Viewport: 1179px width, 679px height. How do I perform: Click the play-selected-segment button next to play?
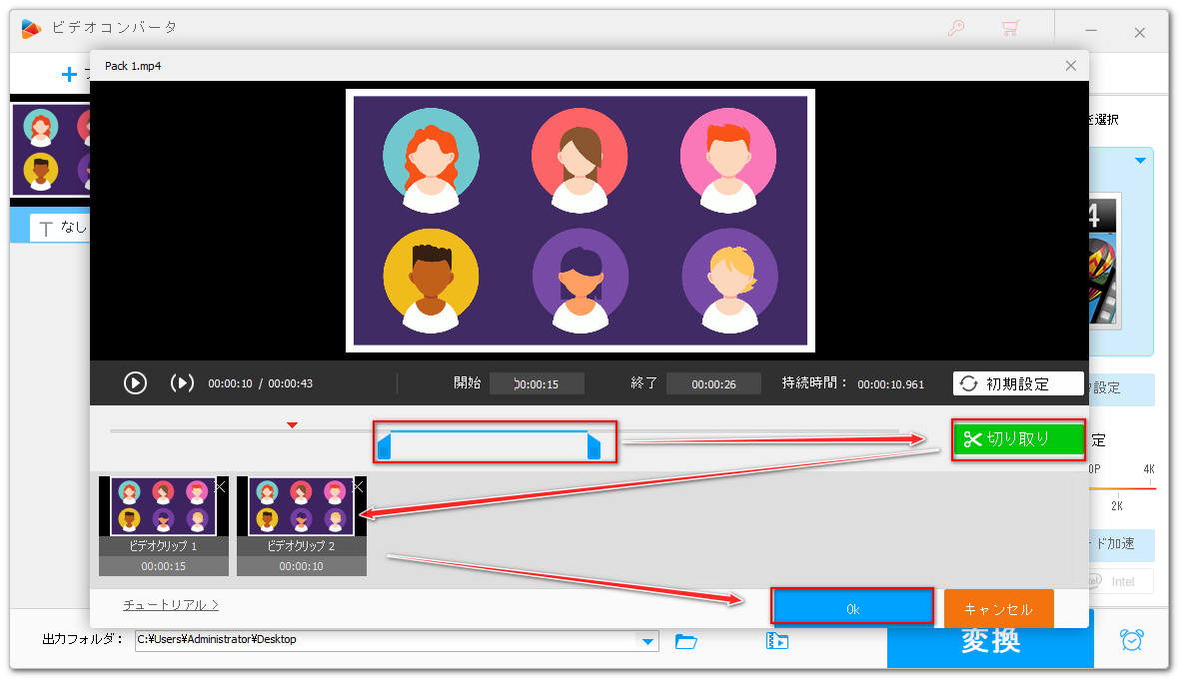(x=181, y=383)
